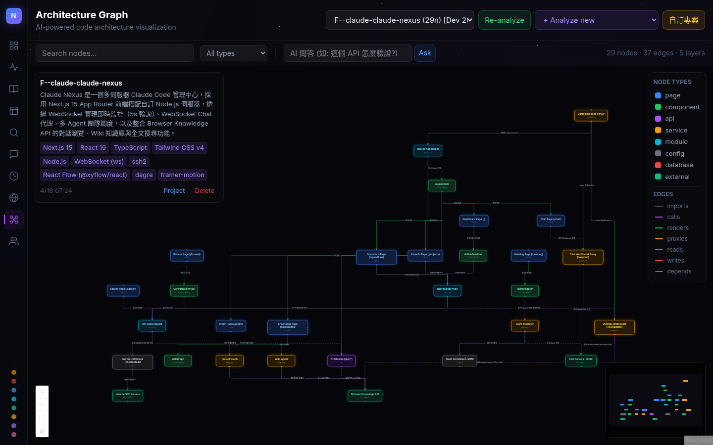Click the graph minimap
This screenshot has width=713, height=445.
656,400
